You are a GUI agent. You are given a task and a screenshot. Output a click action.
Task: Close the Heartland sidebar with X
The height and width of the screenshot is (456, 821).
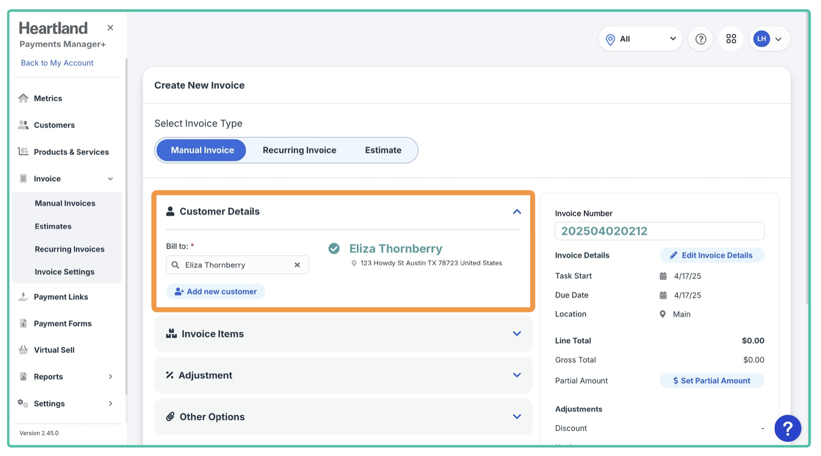pos(110,28)
